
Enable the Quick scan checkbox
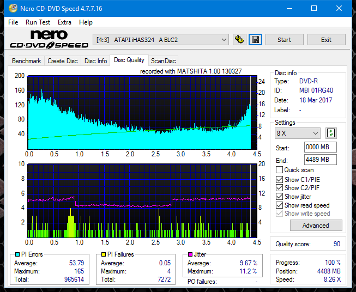tap(279, 170)
